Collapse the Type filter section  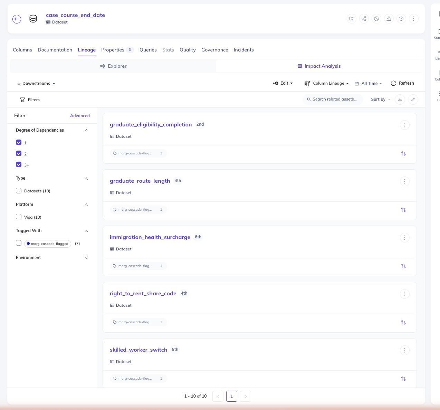(86, 179)
